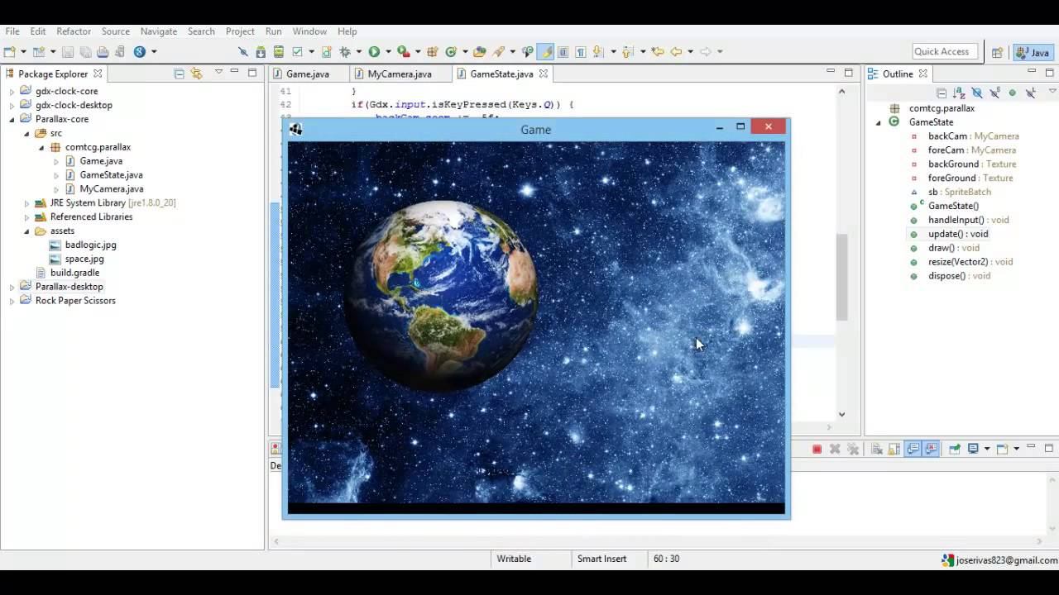The height and width of the screenshot is (595, 1059).
Task: Toggle Scroll Lock in console toolbar
Action: 894,449
